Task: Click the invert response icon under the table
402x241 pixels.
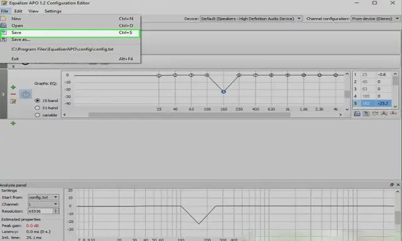Action: click(375, 113)
